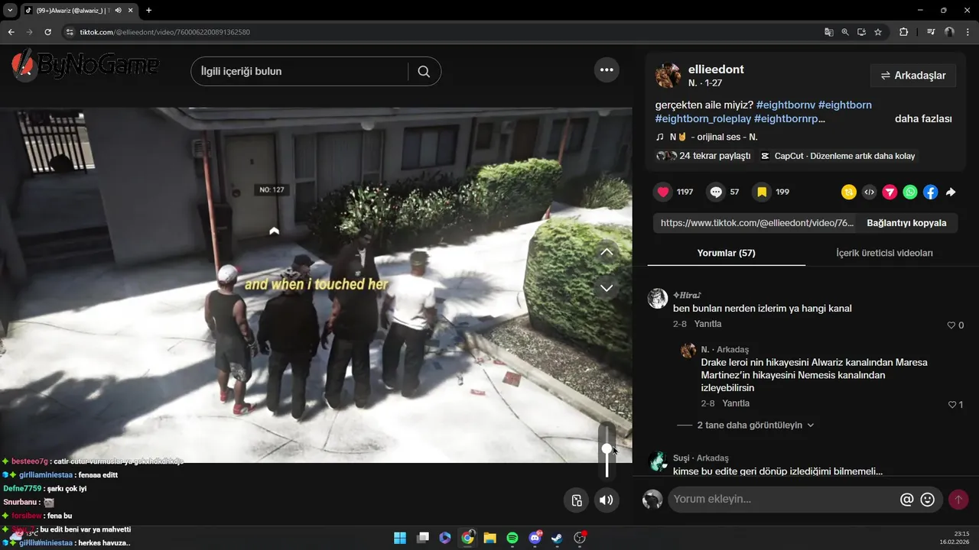Save video with bookmark icon
Screen dimensions: 979x550
762,192
